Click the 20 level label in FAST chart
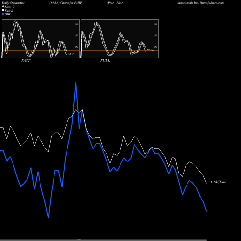 coord(77,47)
